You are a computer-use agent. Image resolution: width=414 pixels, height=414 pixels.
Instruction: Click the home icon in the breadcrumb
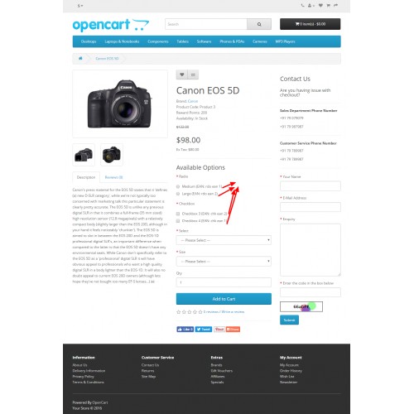point(80,58)
